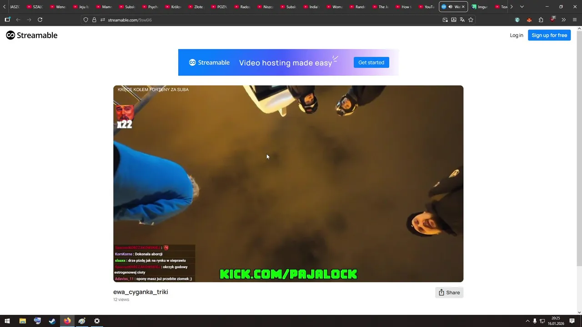Click the 12 views count text
The image size is (582, 327).
(x=121, y=300)
